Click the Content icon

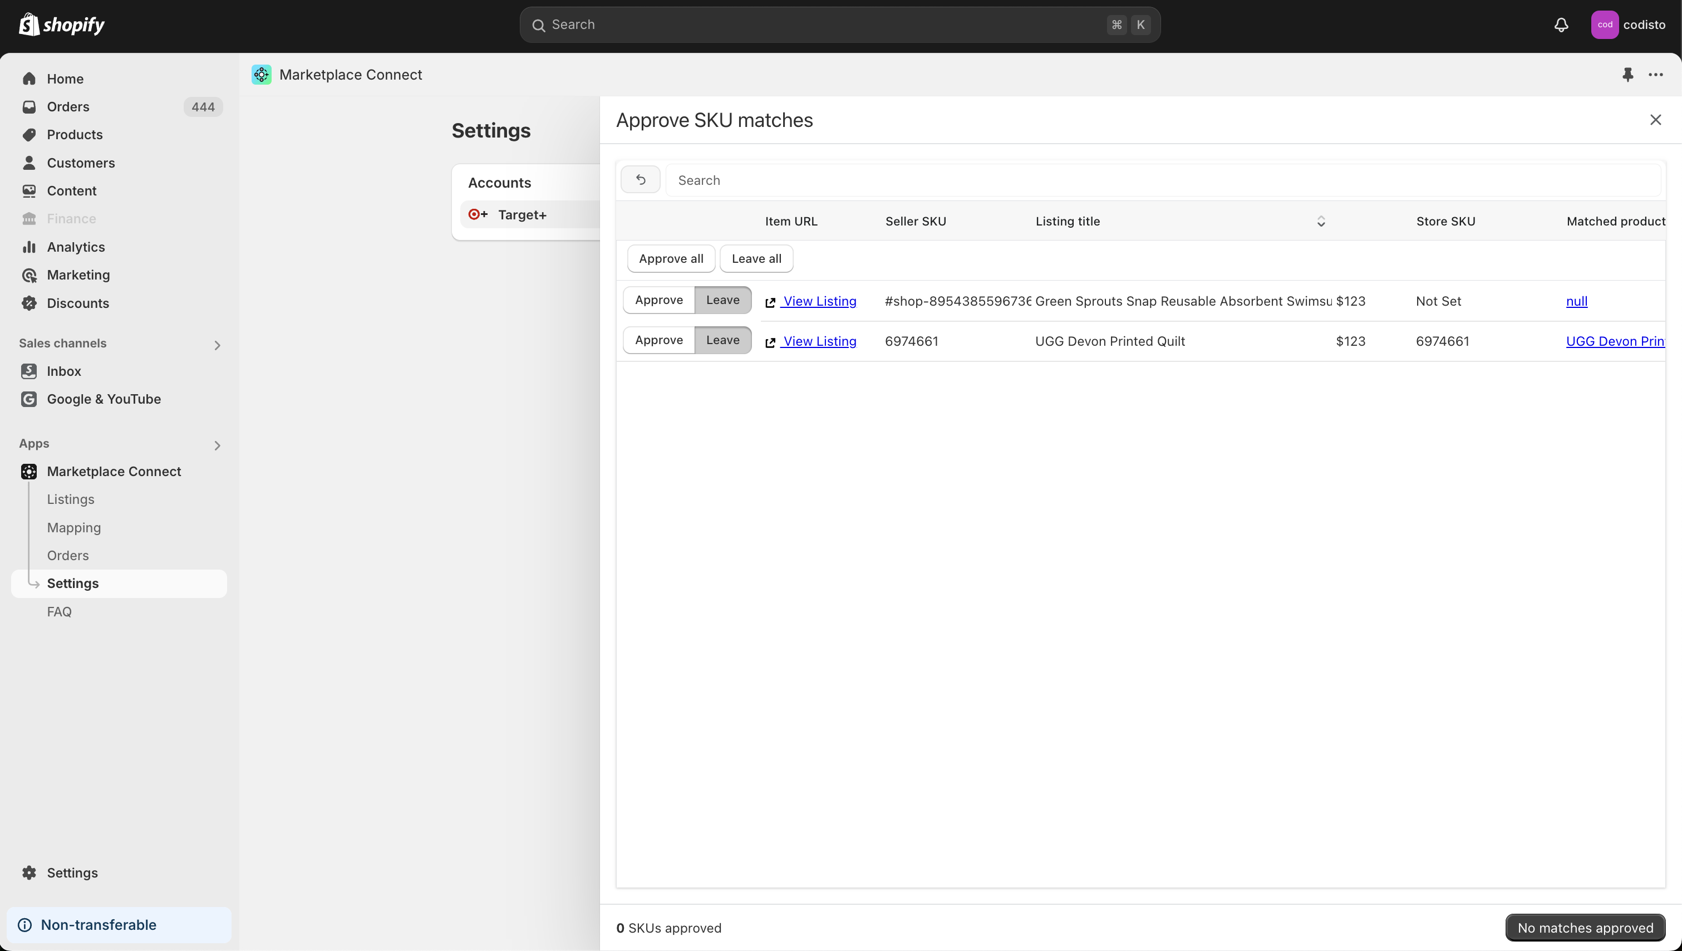click(29, 191)
